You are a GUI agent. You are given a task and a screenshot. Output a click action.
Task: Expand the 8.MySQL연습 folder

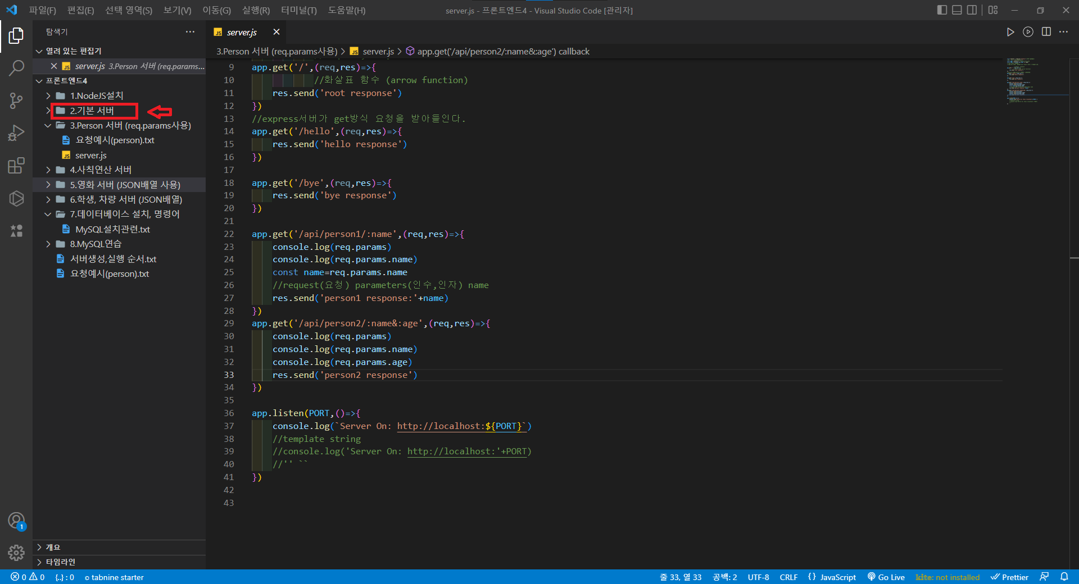(x=119, y=244)
